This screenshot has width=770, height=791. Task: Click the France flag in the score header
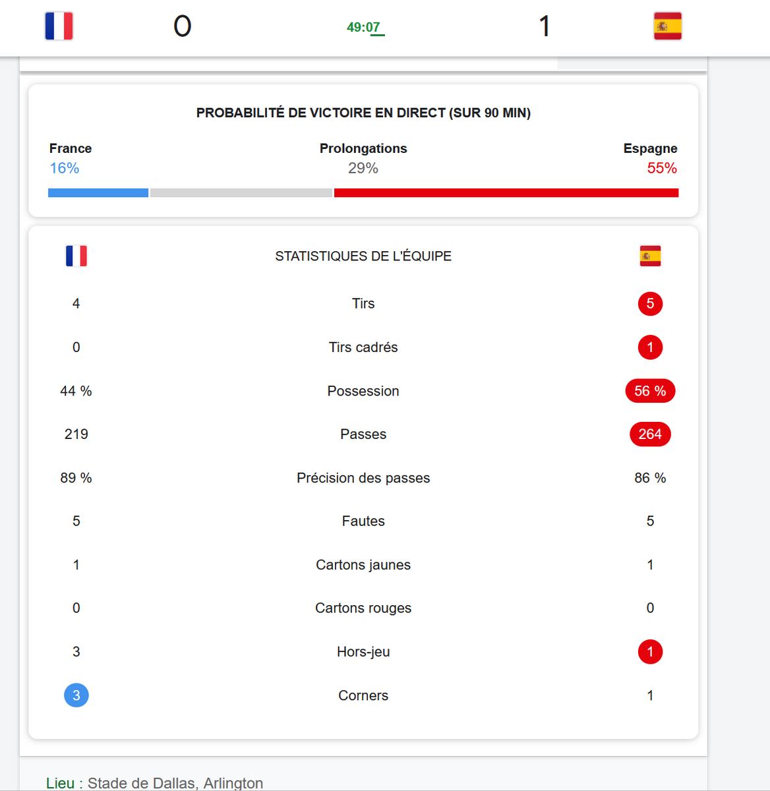(59, 26)
